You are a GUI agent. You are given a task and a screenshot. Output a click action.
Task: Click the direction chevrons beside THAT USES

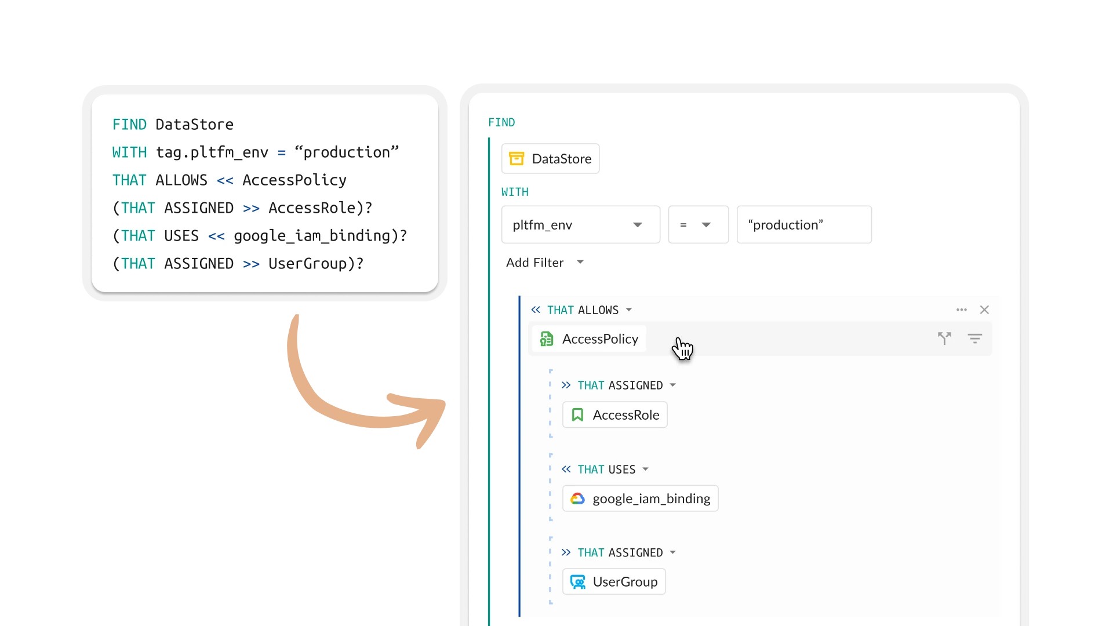pyautogui.click(x=566, y=469)
